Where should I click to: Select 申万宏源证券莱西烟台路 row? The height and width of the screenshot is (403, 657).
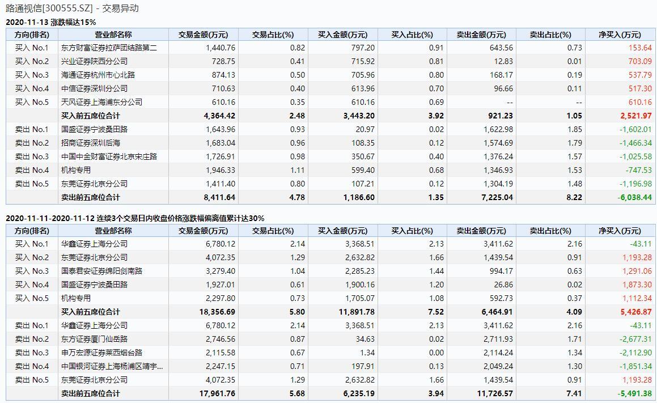[x=330, y=353]
